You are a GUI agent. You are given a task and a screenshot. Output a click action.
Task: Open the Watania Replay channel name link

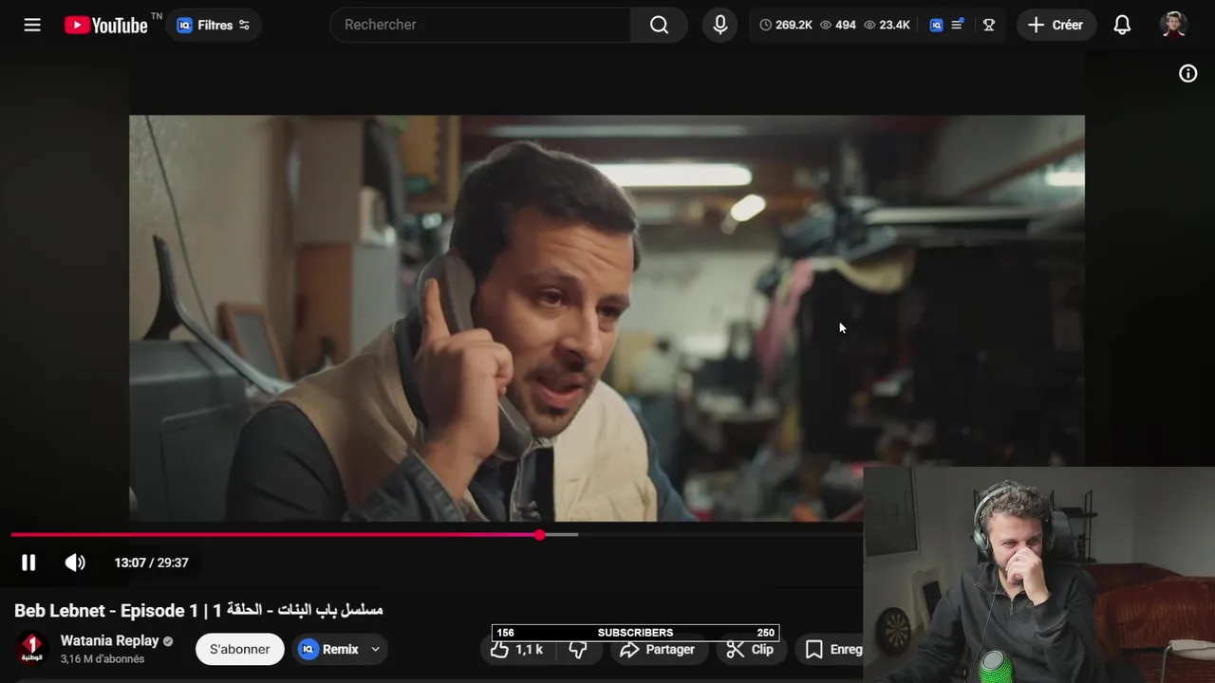click(109, 641)
